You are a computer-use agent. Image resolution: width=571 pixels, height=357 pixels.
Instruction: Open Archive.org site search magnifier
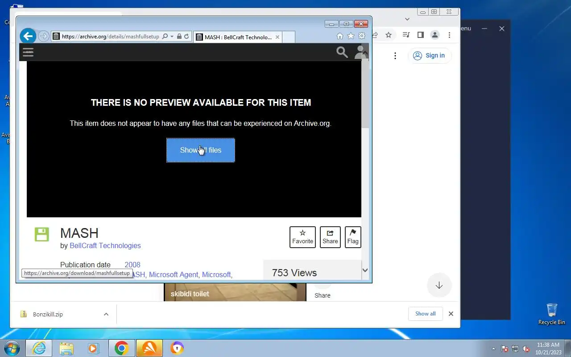click(342, 52)
